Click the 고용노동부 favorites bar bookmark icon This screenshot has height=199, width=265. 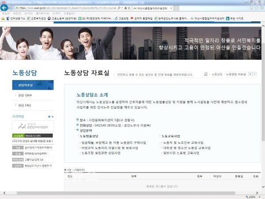49,19
